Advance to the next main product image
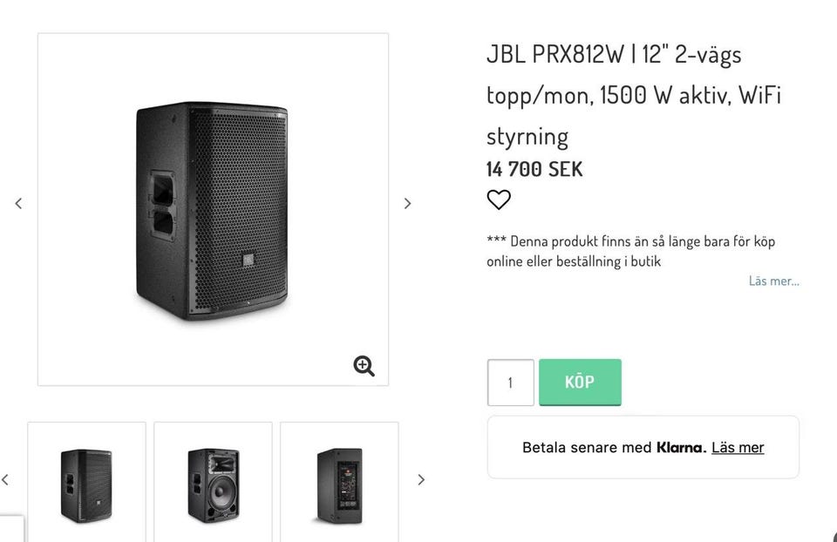Screen dimensions: 837x542 click(x=407, y=203)
